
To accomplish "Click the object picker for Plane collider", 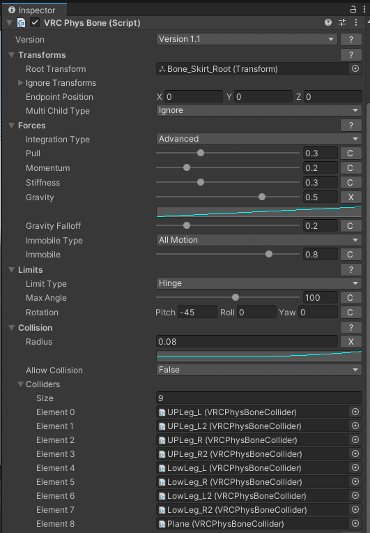I will coord(355,523).
